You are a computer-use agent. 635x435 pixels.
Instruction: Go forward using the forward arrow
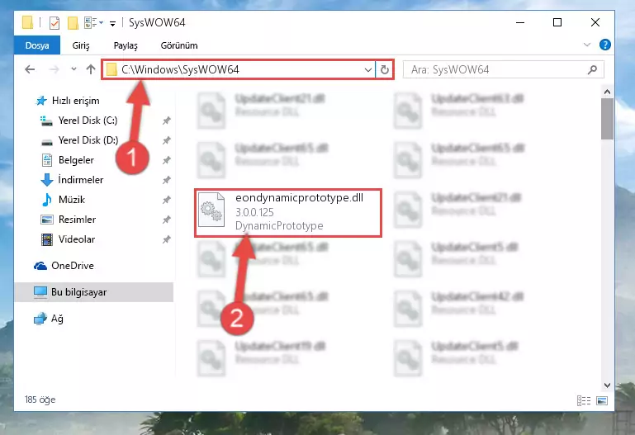pos(54,69)
